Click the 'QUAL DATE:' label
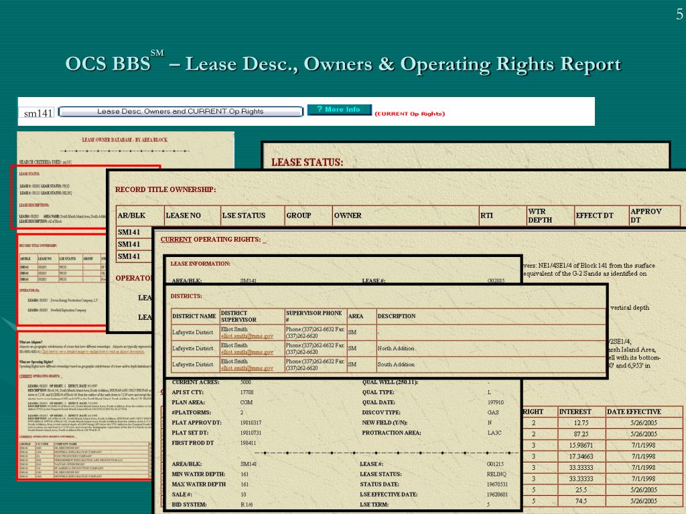Image resolution: width=686 pixels, height=514 pixels. (379, 402)
